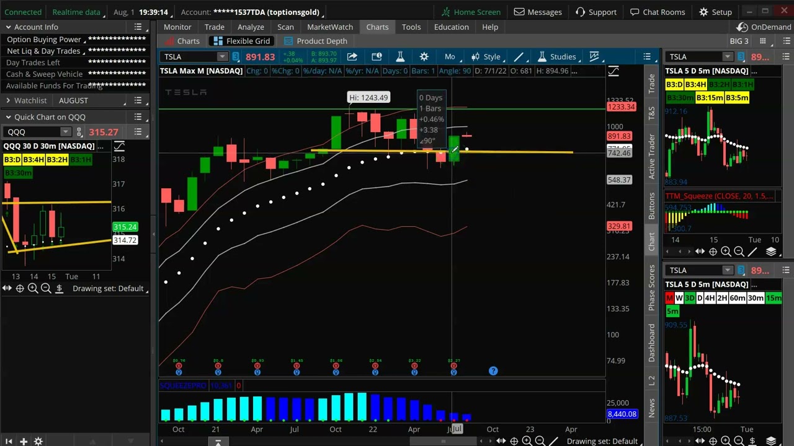This screenshot has width=794, height=446.
Task: Select the drawing tools line icon
Action: [519, 56]
